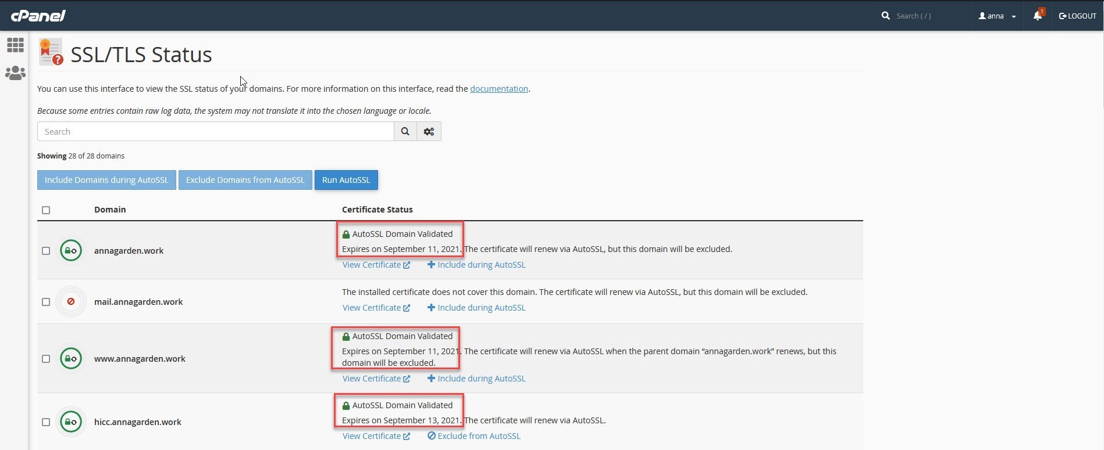Click Include Domains during AutoSSL button
The height and width of the screenshot is (450, 1104).
coord(106,180)
